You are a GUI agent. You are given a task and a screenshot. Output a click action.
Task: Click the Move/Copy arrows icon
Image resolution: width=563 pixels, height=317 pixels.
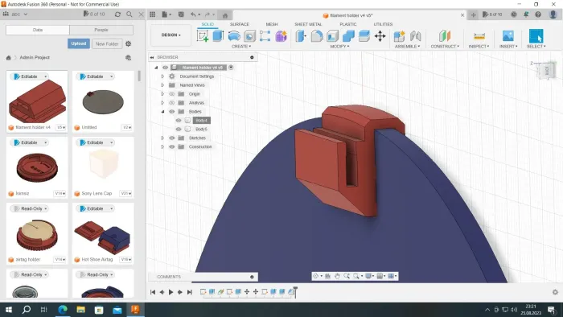(x=380, y=36)
